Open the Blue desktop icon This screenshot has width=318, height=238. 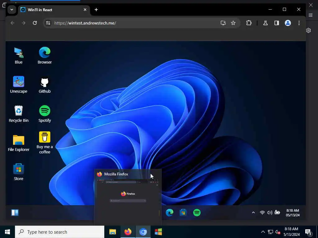coord(19,56)
